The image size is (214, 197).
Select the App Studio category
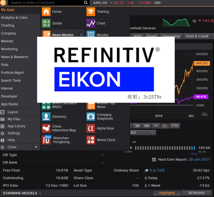pyautogui.click(x=9, y=104)
